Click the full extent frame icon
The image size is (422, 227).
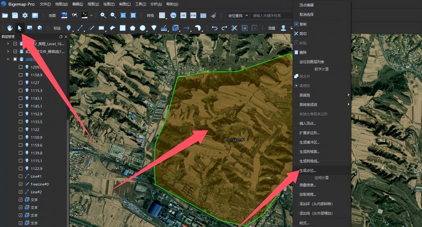point(123,15)
